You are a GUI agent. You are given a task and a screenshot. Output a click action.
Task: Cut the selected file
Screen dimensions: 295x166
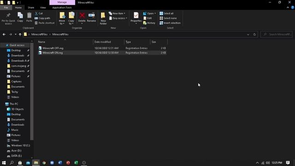tap(39, 13)
